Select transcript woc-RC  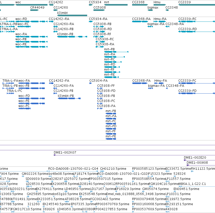pos(23,24)
